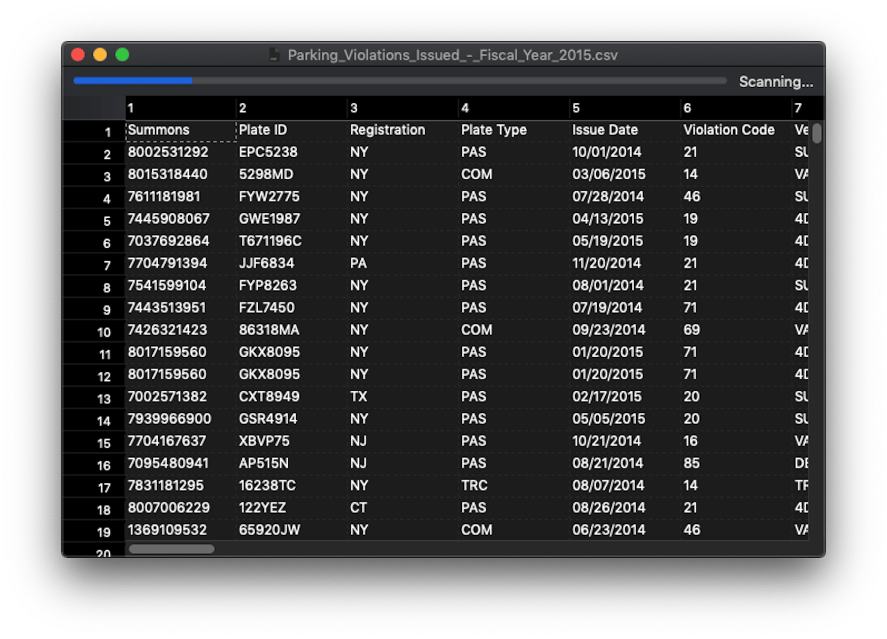This screenshot has height=639, width=887.
Task: Click plate ID cell T671196C
Action: pyautogui.click(x=291, y=241)
